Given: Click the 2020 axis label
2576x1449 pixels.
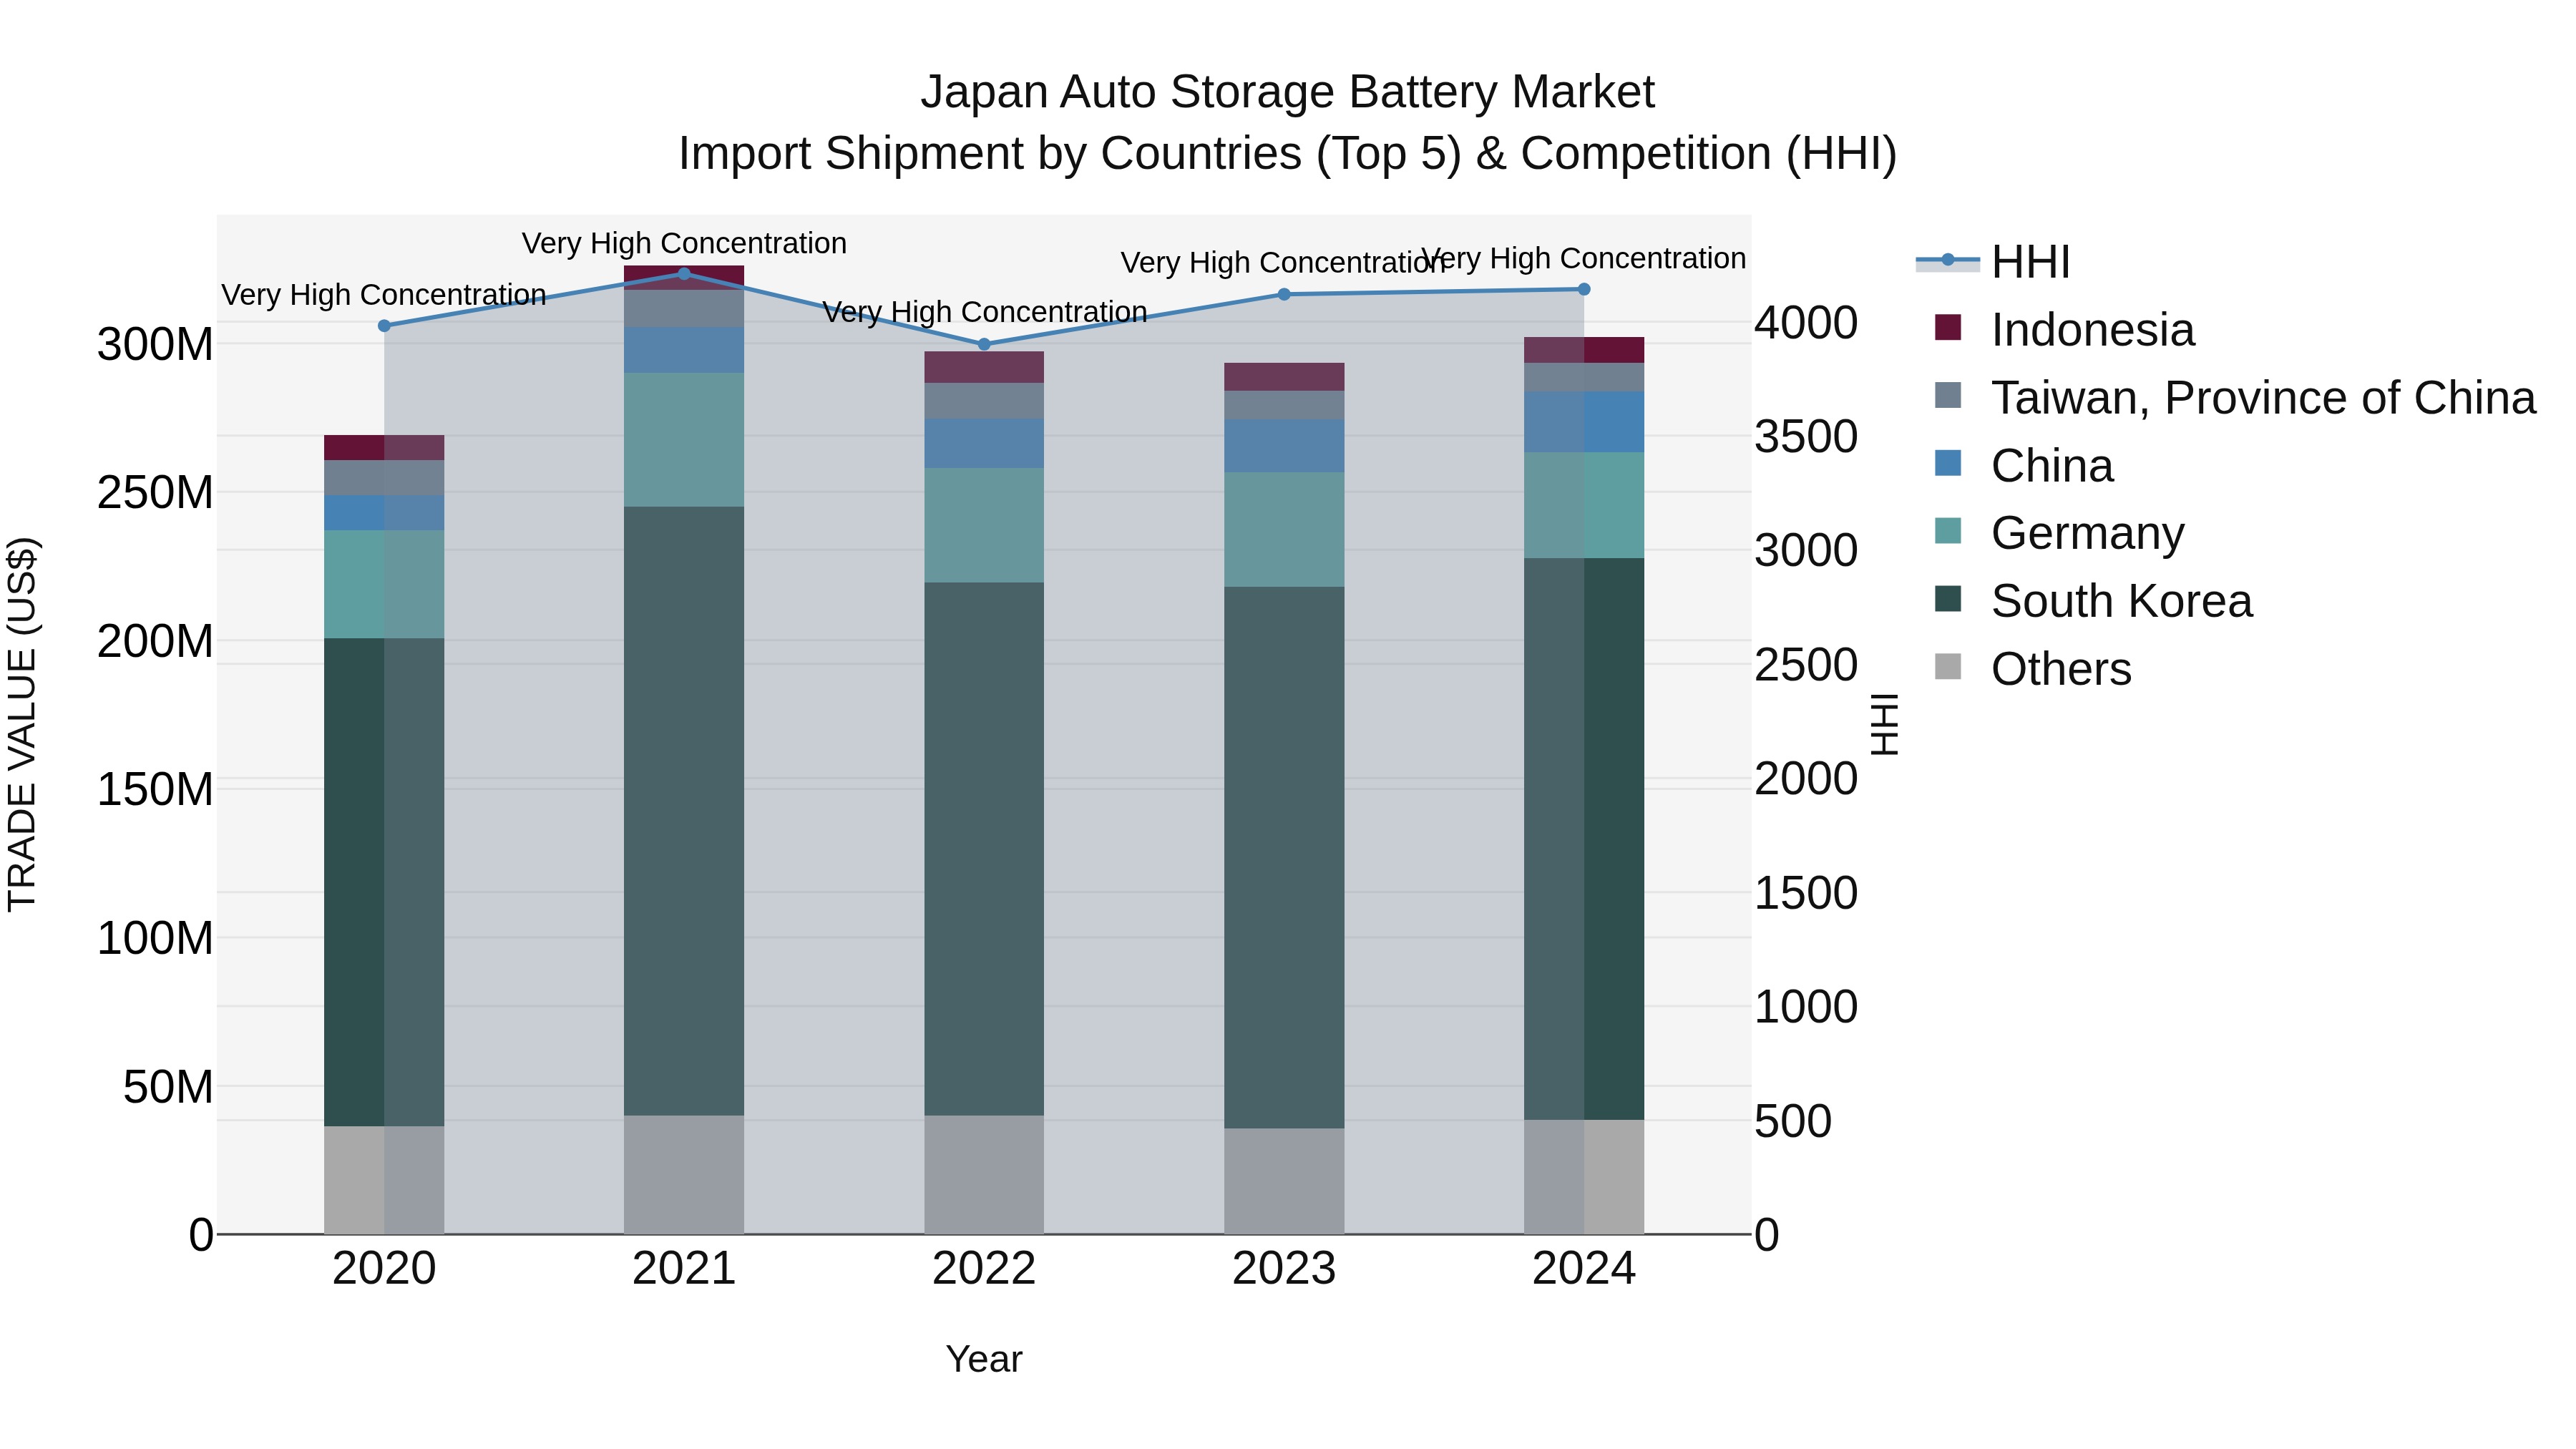Looking at the screenshot, I should point(384,1269).
